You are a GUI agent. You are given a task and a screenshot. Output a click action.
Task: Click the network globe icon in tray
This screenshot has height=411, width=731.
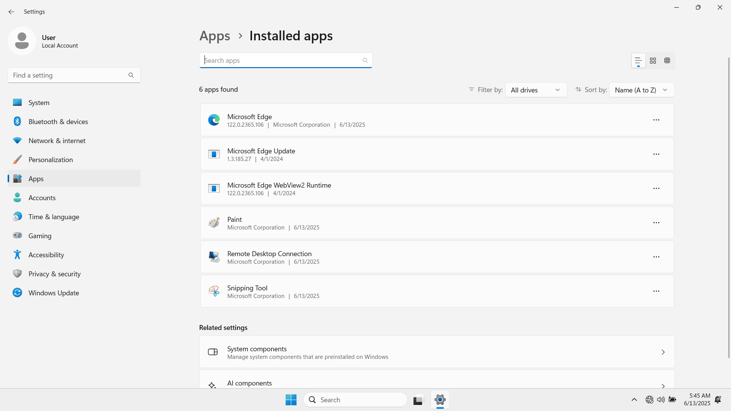click(x=650, y=400)
